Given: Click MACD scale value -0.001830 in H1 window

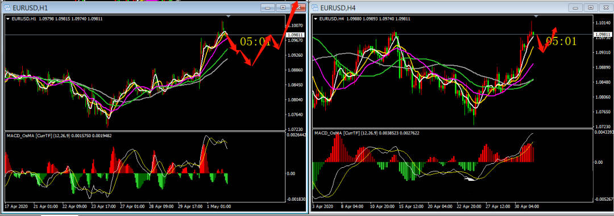Looking at the screenshot, I should click(x=297, y=199).
